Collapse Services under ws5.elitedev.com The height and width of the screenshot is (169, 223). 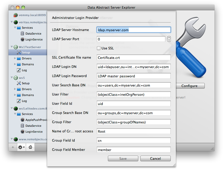pos(15,114)
